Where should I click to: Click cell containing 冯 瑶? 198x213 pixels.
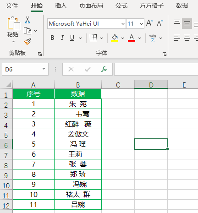point(78,144)
